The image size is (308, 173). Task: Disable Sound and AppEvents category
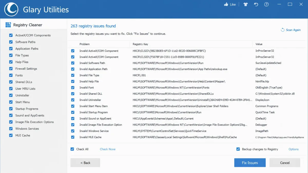click(x=11, y=115)
